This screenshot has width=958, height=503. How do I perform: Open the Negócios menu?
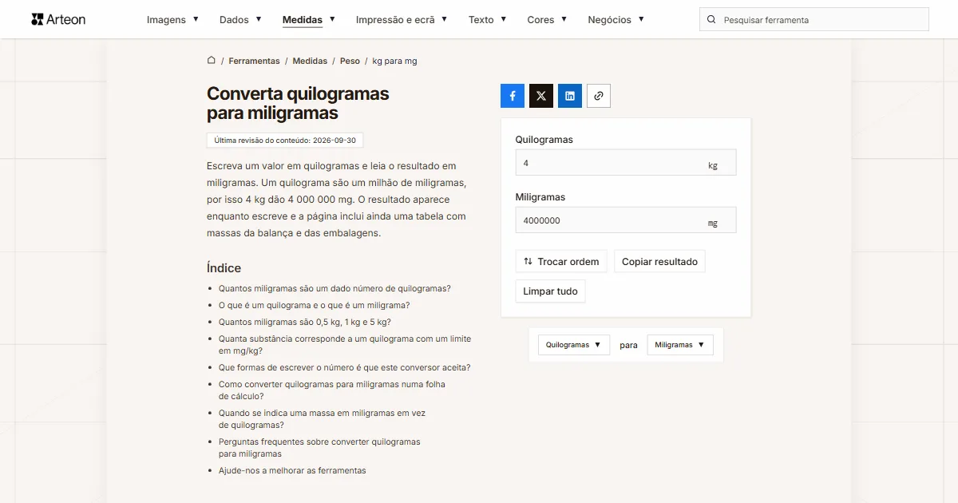pyautogui.click(x=616, y=19)
